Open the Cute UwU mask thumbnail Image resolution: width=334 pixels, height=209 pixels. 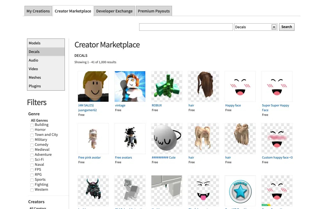coord(167,139)
